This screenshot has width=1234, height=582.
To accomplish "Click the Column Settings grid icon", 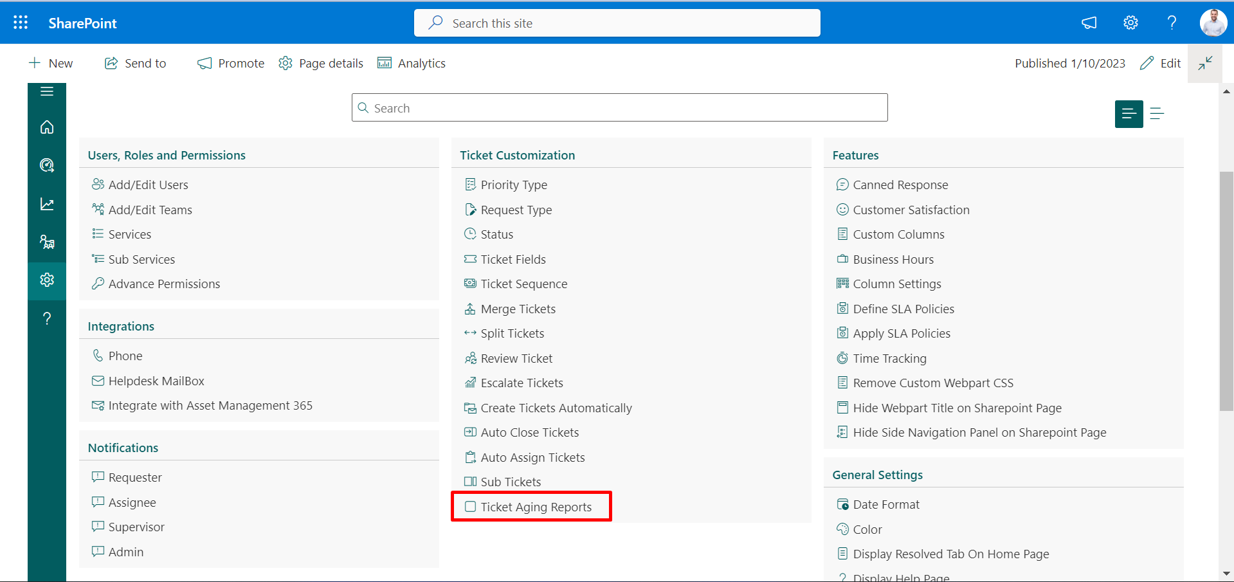I will (842, 283).
